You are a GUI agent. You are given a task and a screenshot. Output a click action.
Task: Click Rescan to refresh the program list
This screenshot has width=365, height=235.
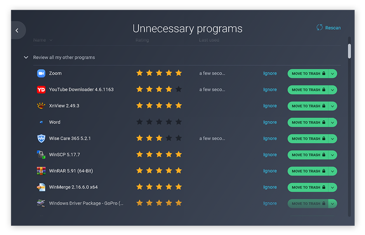(328, 28)
